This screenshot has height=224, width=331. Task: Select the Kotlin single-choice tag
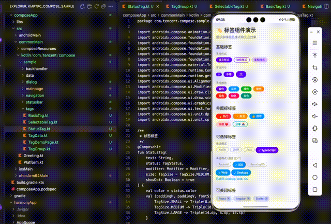(222, 150)
